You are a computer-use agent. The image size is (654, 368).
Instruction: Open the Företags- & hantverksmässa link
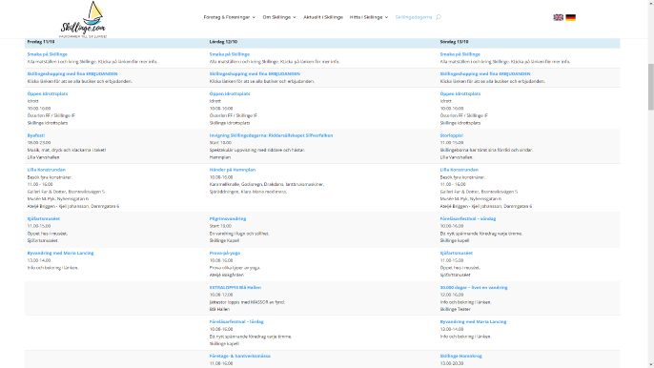coord(240,356)
